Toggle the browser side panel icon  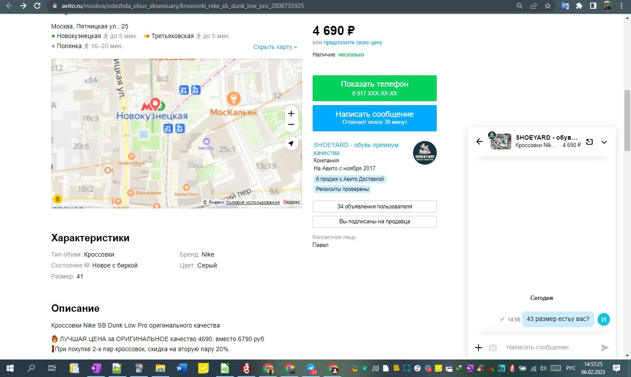pos(593,6)
